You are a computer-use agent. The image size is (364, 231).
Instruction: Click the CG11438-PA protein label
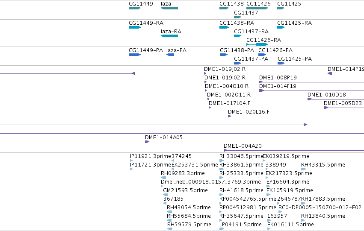point(237,50)
